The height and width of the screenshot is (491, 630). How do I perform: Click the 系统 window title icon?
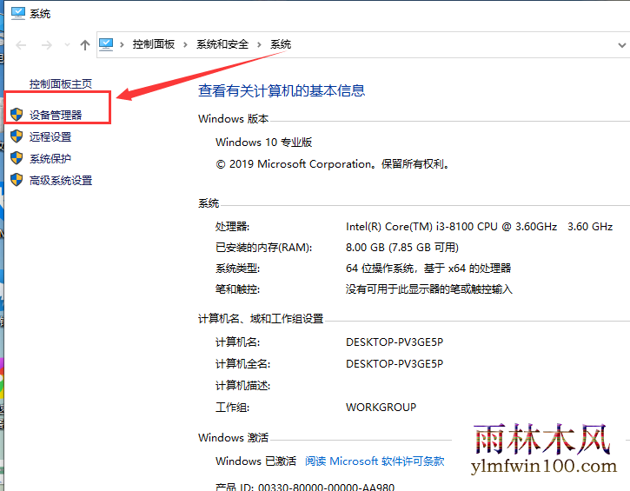pos(18,13)
